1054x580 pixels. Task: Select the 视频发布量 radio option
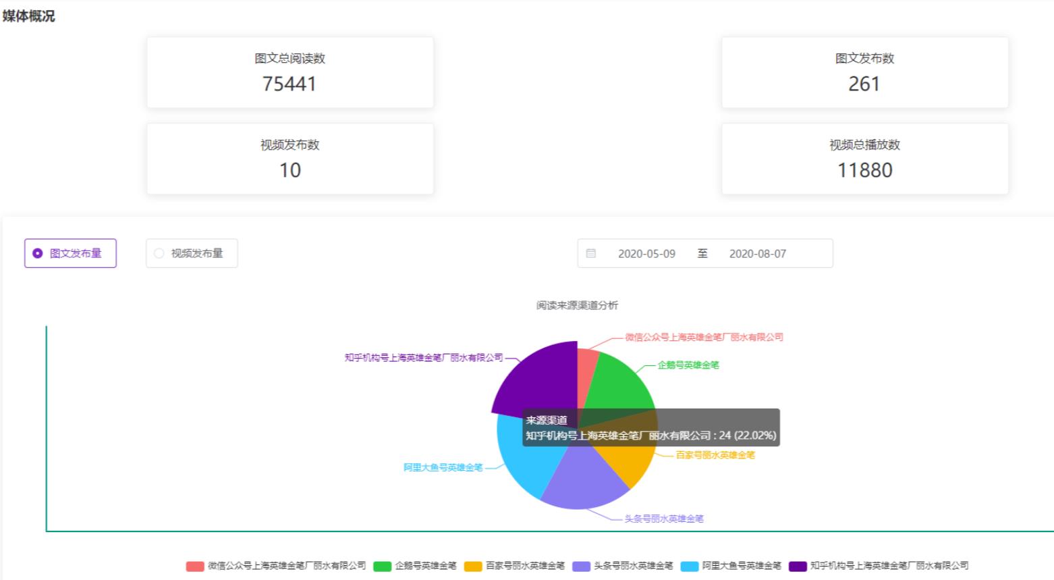[x=192, y=253]
